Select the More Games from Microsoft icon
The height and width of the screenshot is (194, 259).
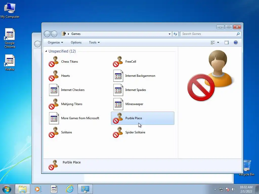54,118
